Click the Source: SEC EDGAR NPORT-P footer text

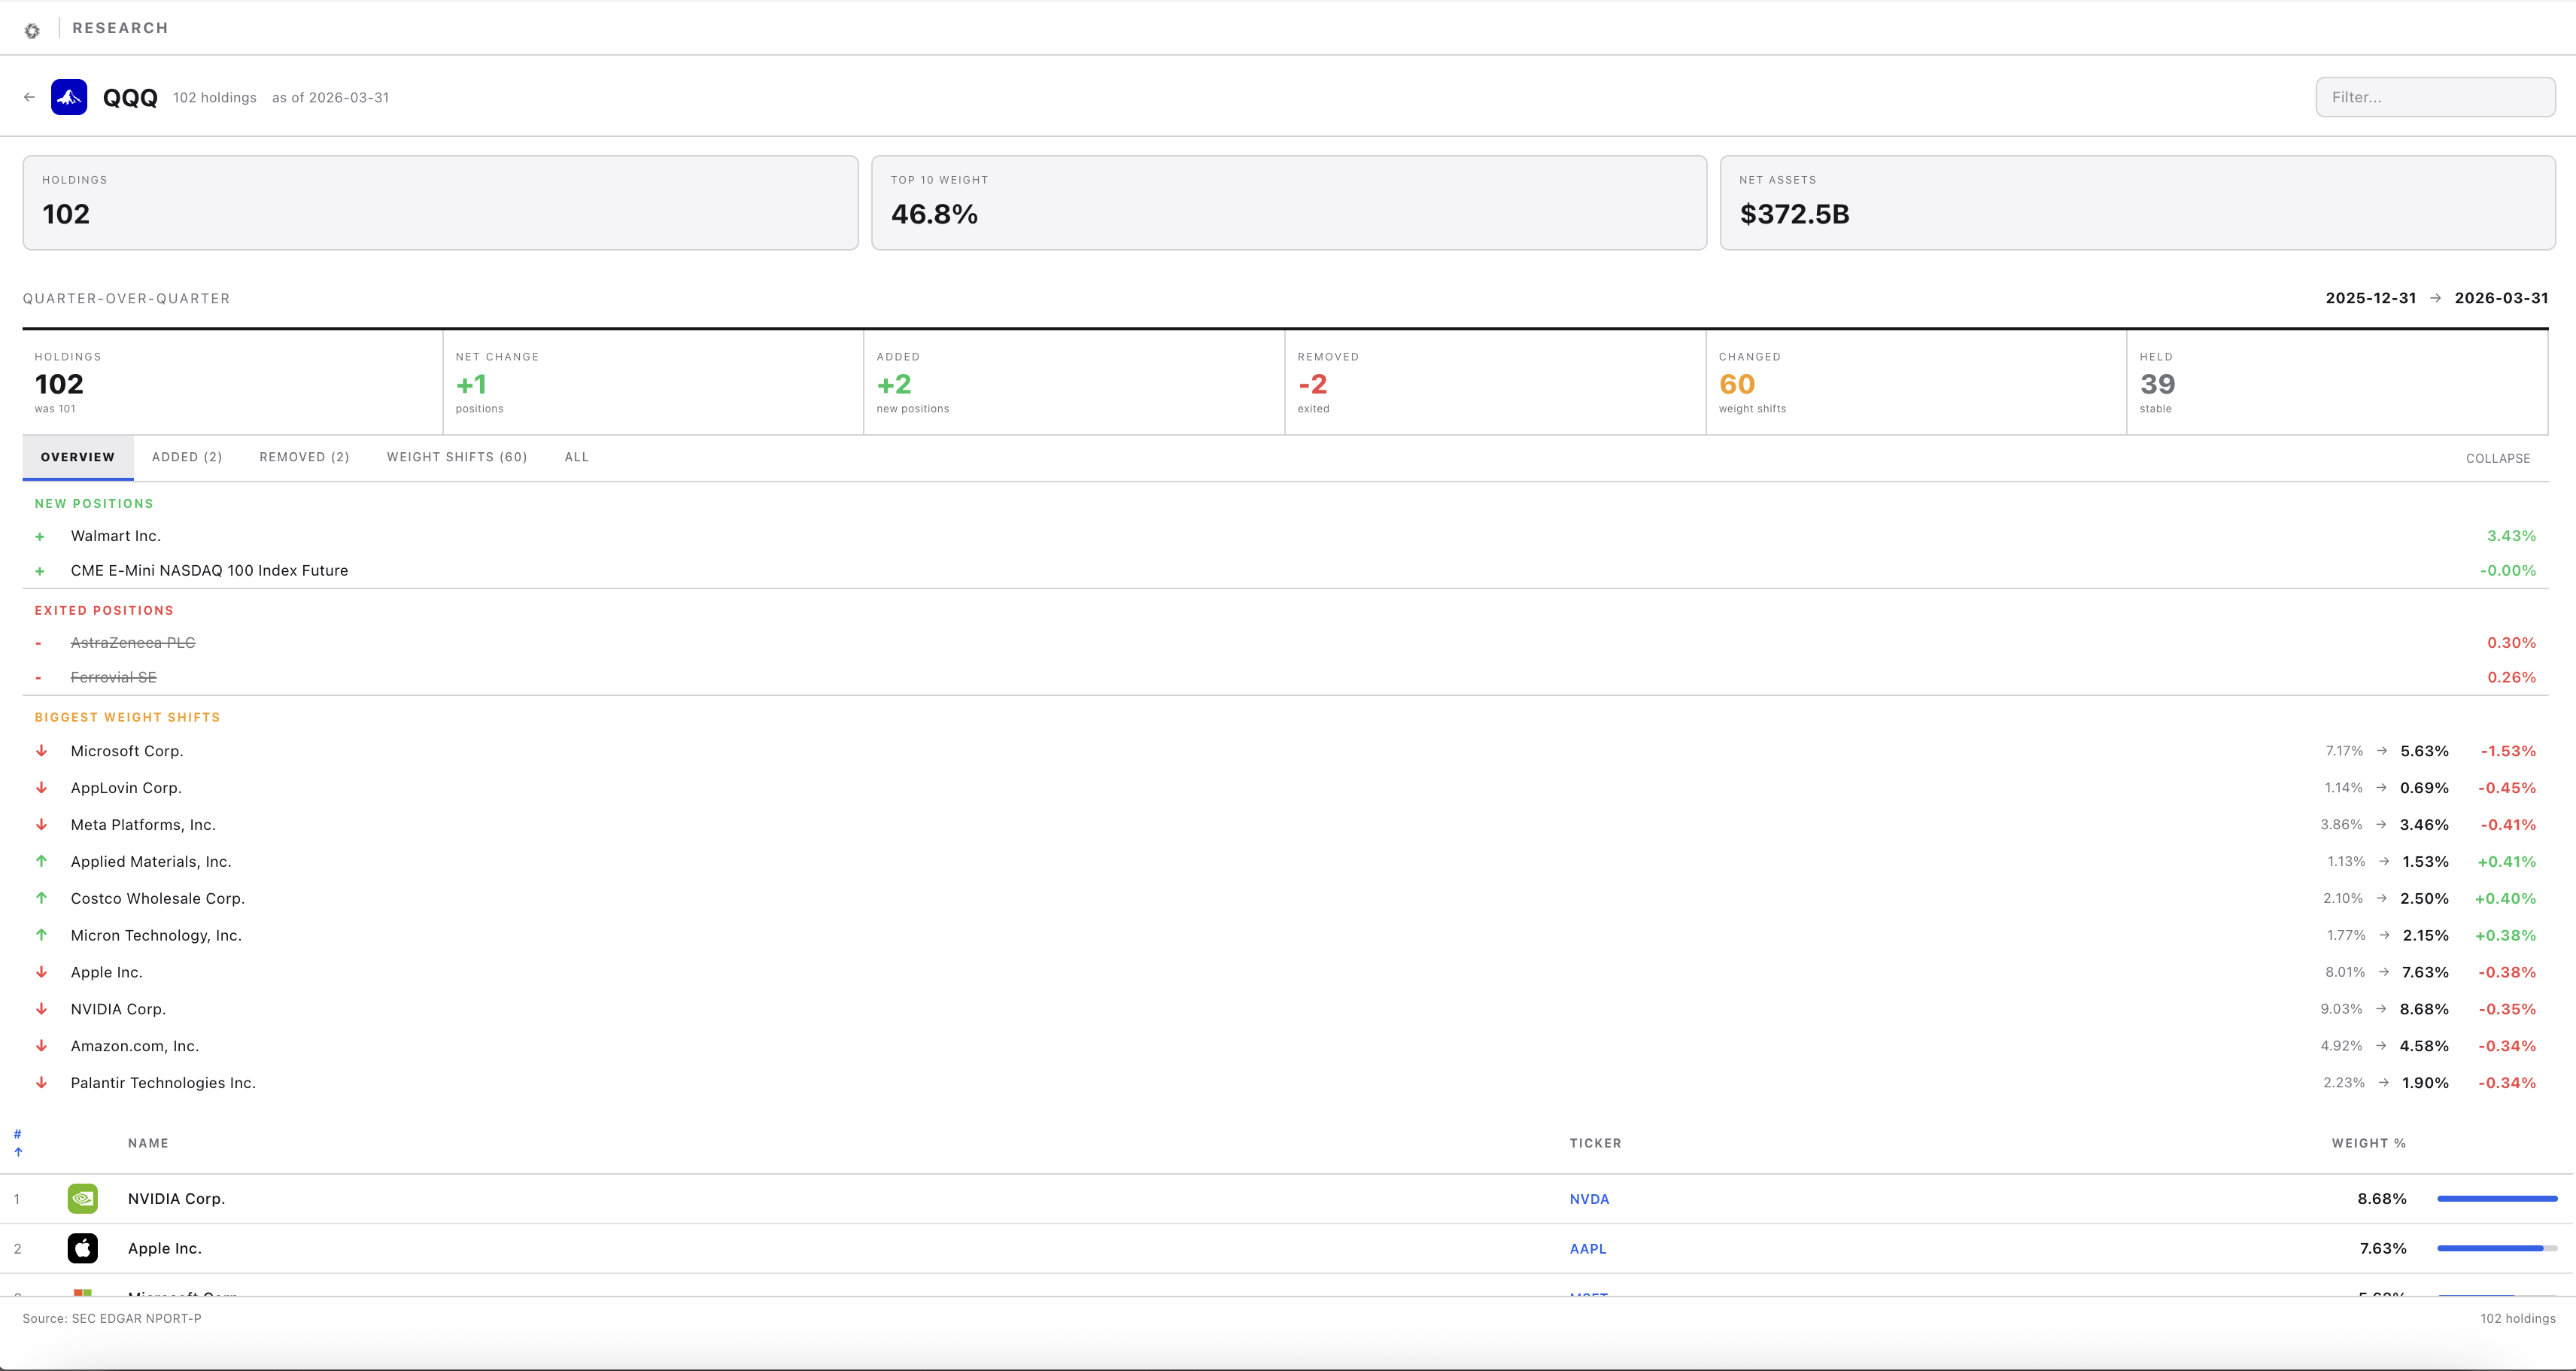point(112,1319)
